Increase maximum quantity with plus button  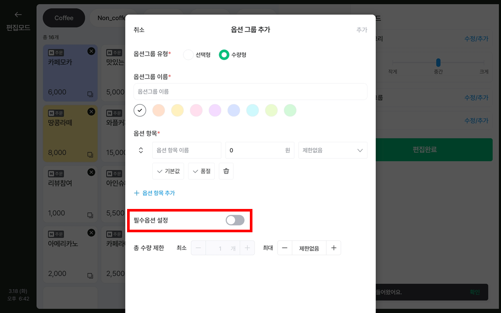click(x=334, y=248)
